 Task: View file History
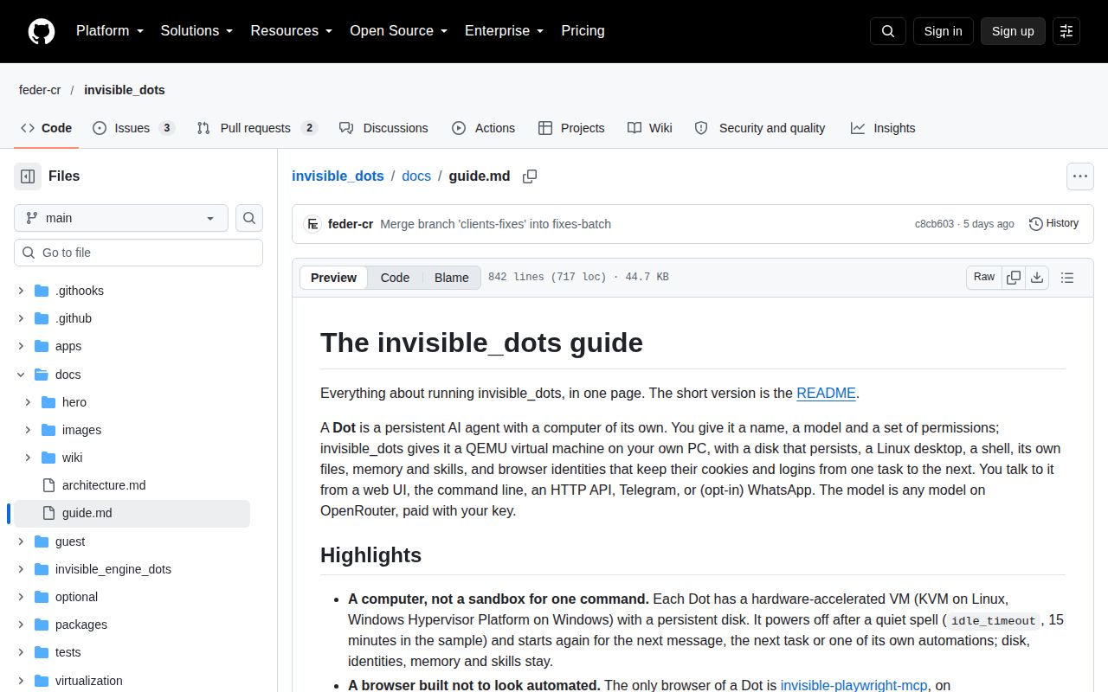1053,223
